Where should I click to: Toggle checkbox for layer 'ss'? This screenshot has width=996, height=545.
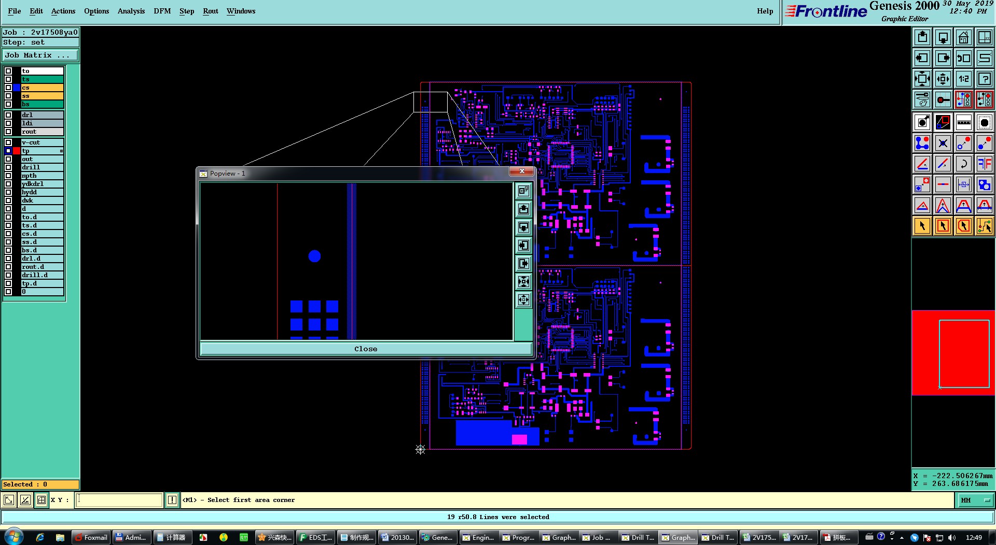8,96
